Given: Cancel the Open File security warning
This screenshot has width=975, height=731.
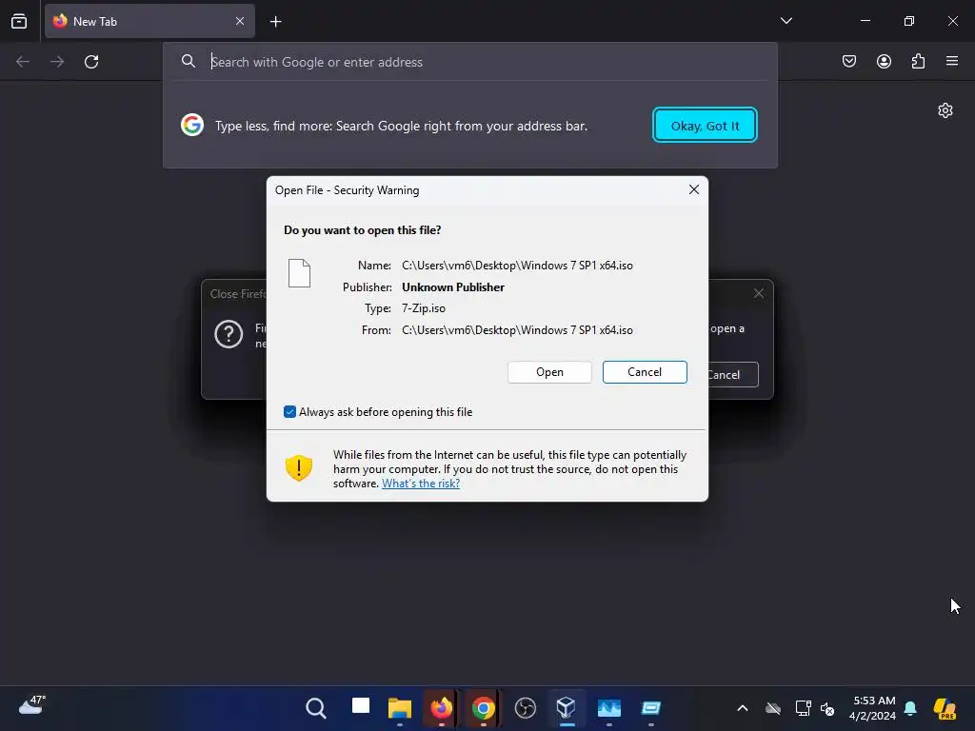Looking at the screenshot, I should (645, 372).
